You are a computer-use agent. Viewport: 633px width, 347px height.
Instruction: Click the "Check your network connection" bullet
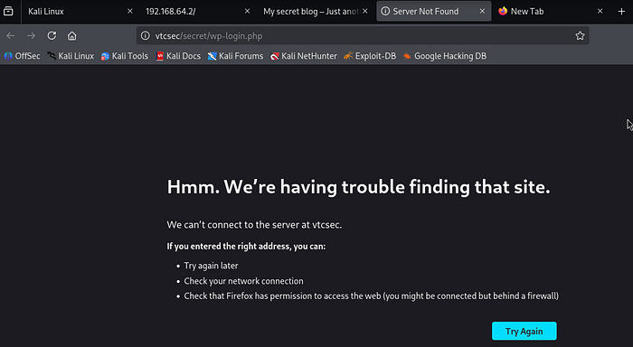pos(243,281)
